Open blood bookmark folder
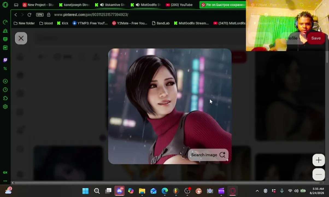This screenshot has height=197, width=329. click(46, 23)
